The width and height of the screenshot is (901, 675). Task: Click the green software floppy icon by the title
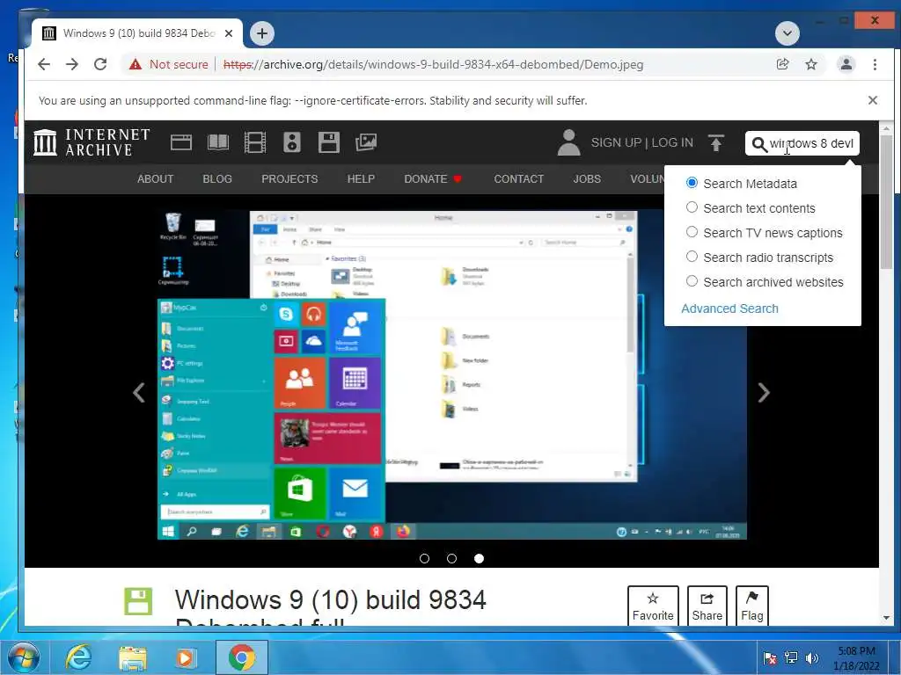coord(138,601)
